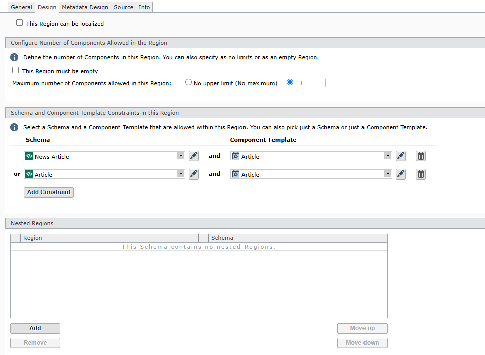This screenshot has width=485, height=355.
Task: Check 'This Region must be empty'
Action: pos(16,71)
